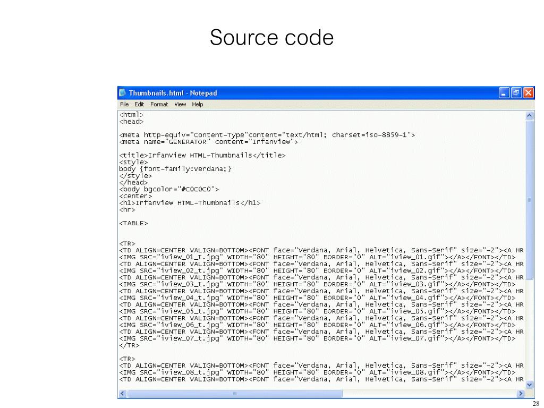Image resolution: width=544 pixels, height=408 pixels.
Task: Click the <TABLE> tag line
Action: (133, 223)
